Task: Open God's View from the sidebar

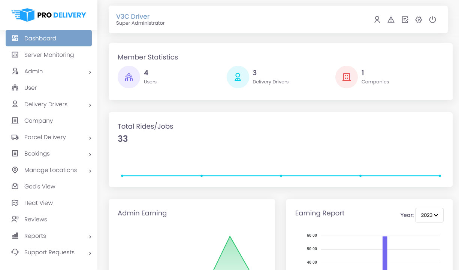Action: [x=49, y=186]
